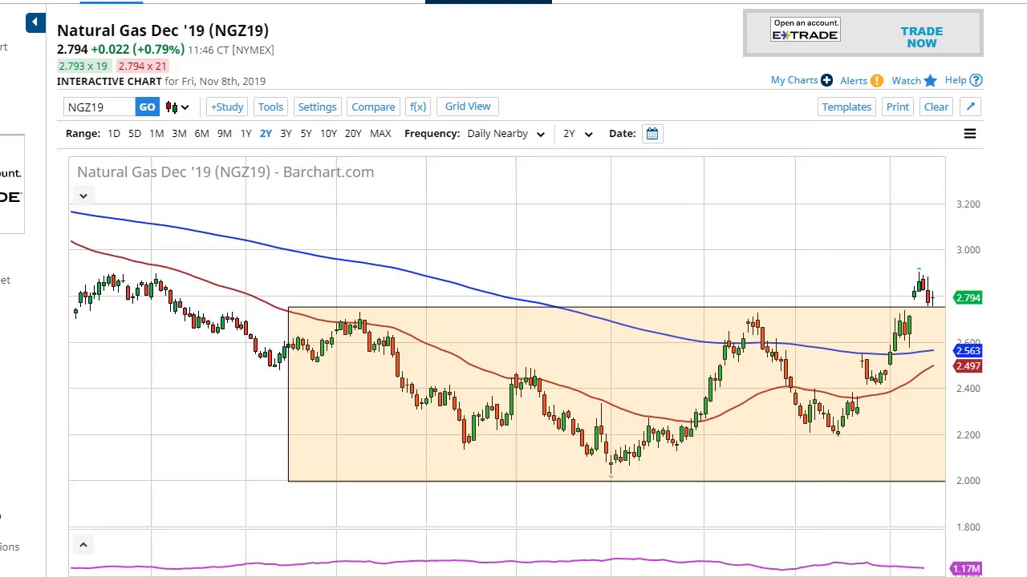The image size is (1027, 577).
Task: Select the 9M range
Action: [225, 134]
